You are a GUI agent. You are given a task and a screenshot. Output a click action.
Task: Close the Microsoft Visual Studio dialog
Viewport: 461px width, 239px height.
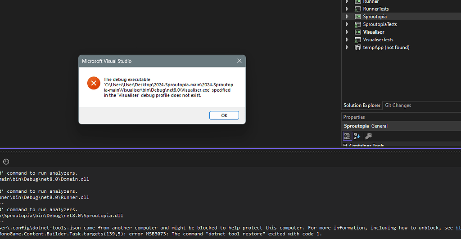pos(239,61)
